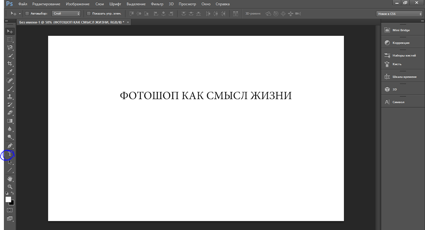Change screen mode button in toolbox
This screenshot has height=230, width=425.
tap(10, 219)
